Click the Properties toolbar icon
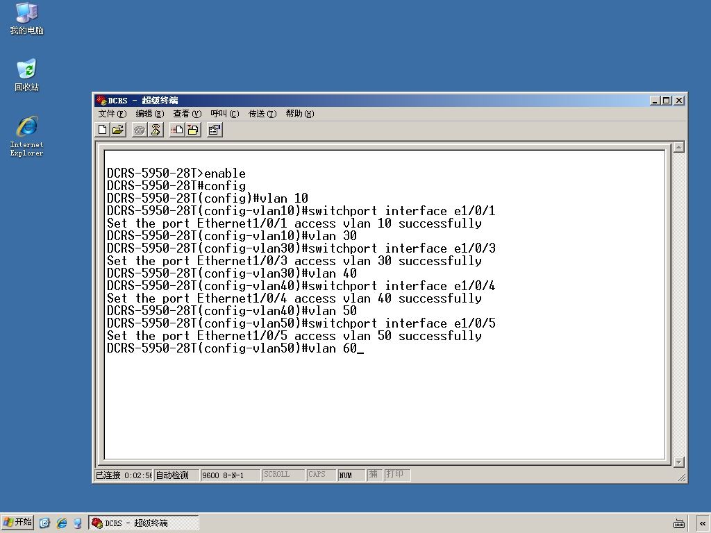The image size is (711, 533). click(215, 130)
